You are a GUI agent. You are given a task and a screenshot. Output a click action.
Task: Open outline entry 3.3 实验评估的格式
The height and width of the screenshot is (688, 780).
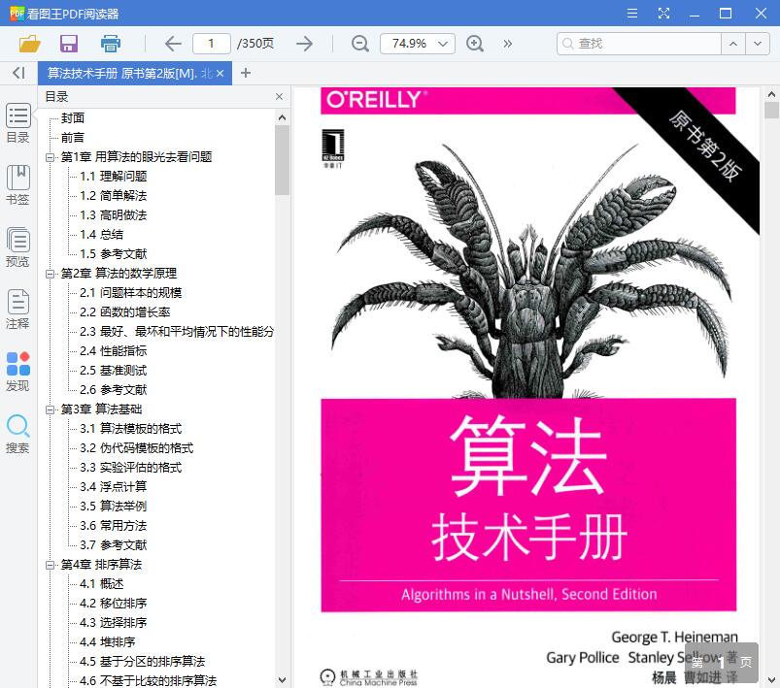tap(131, 467)
